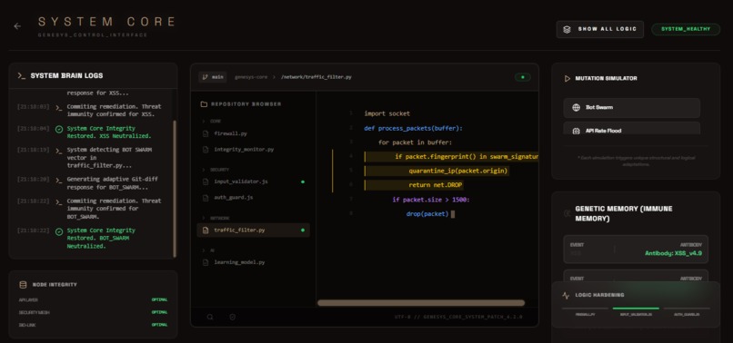Click the git branch icon next to main
The image size is (733, 343).
pyautogui.click(x=206, y=77)
